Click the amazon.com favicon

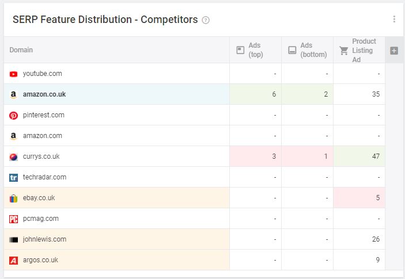[13, 136]
